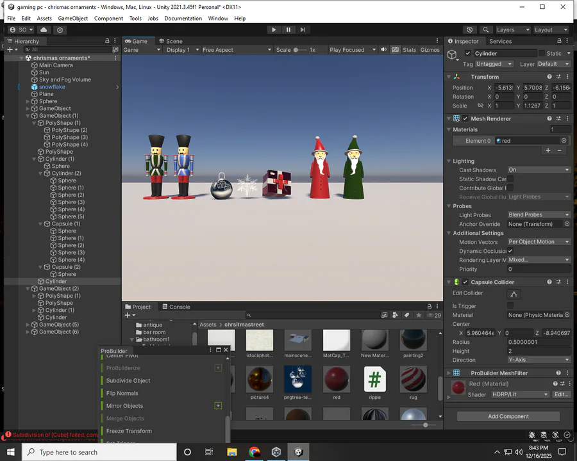Open the Light Probes Blend Probes dropdown

[539, 214]
